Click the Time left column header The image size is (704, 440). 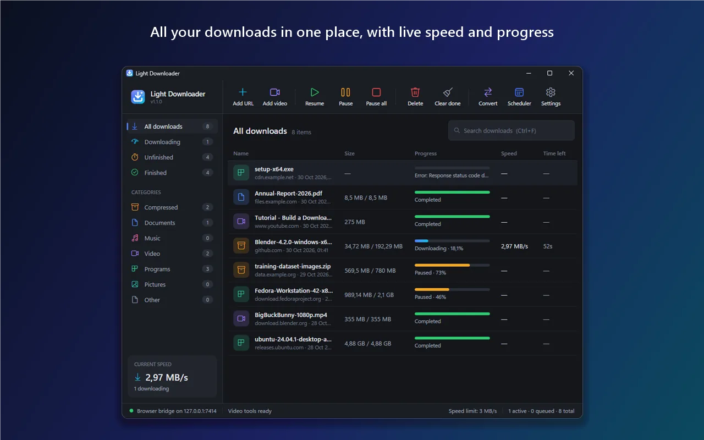(554, 153)
